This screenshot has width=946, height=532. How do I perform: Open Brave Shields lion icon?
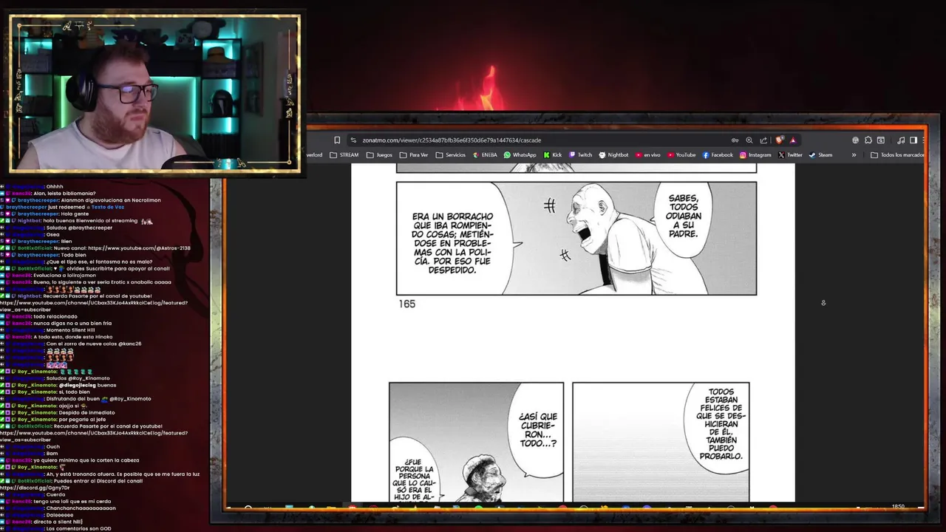coord(779,140)
